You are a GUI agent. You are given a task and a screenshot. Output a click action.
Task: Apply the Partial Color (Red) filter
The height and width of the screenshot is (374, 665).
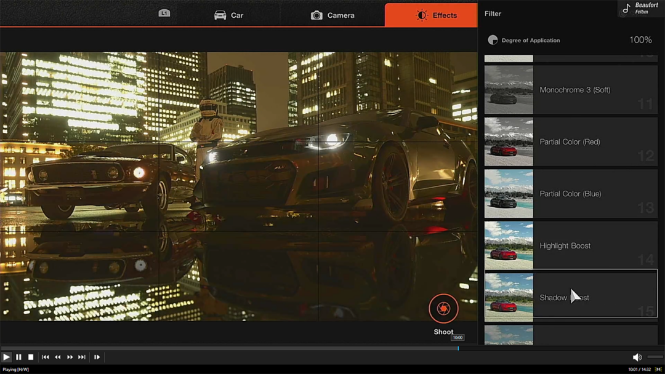point(571,141)
